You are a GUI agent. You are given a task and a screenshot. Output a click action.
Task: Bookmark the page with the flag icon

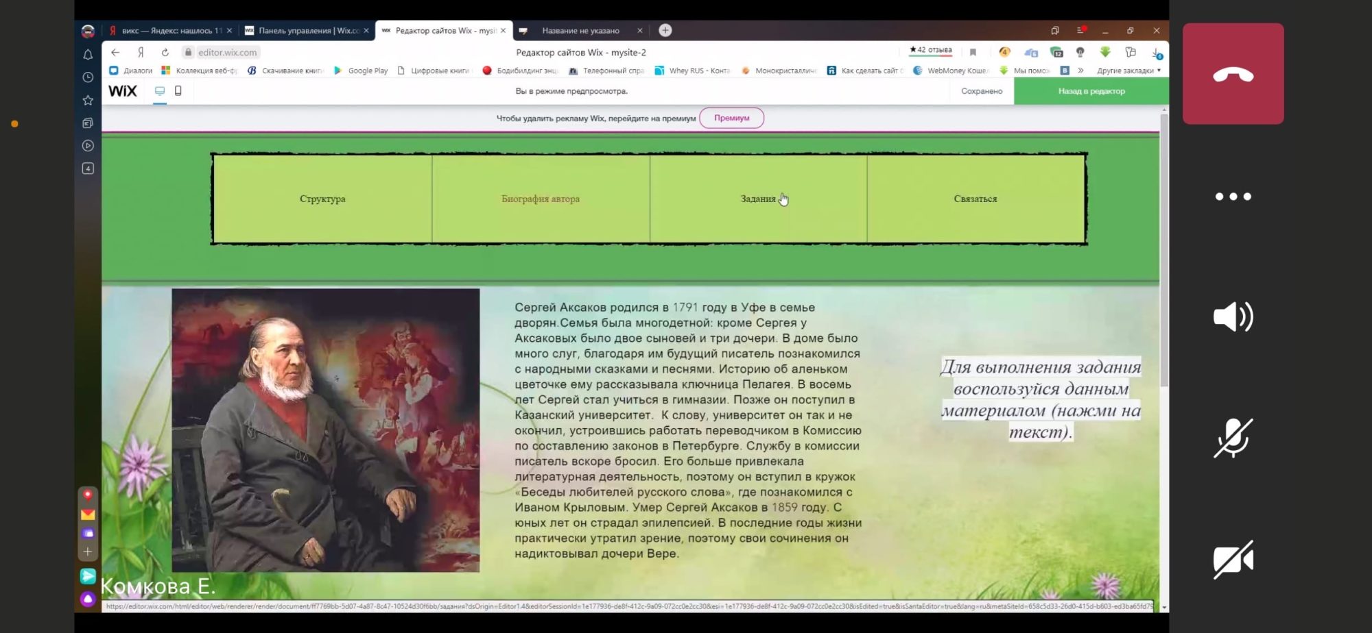click(x=973, y=52)
